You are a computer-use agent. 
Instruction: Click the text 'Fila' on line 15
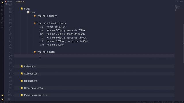click(27, 9)
